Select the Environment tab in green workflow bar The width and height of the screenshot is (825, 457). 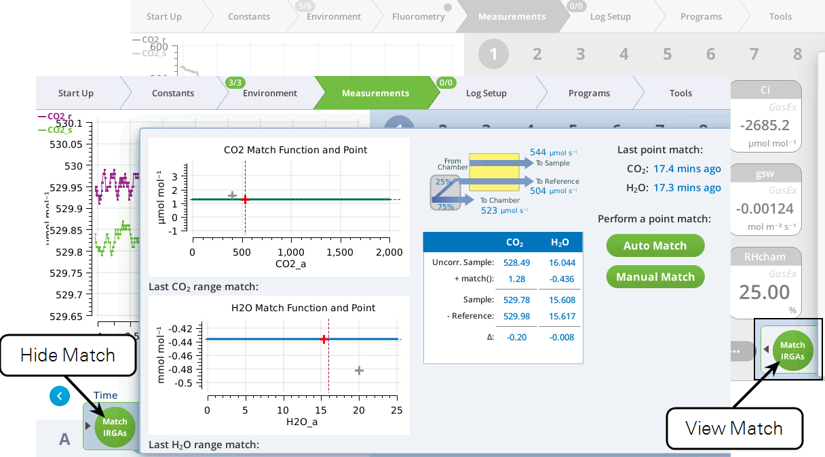269,93
